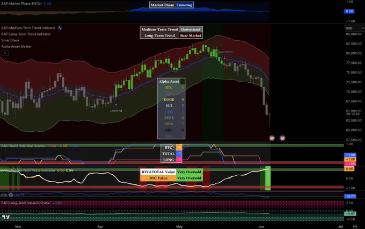The image size is (365, 229).
Task: Click the 'Trending' market phase cell
Action: pos(184,5)
